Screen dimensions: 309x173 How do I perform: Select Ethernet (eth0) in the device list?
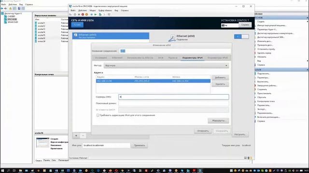pyautogui.click(x=111, y=36)
